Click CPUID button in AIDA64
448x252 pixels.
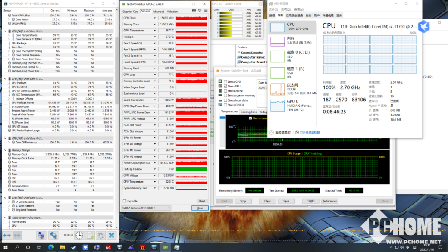[x=310, y=201]
